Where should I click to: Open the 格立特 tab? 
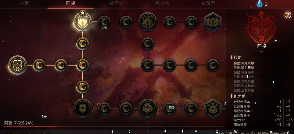point(162,3)
